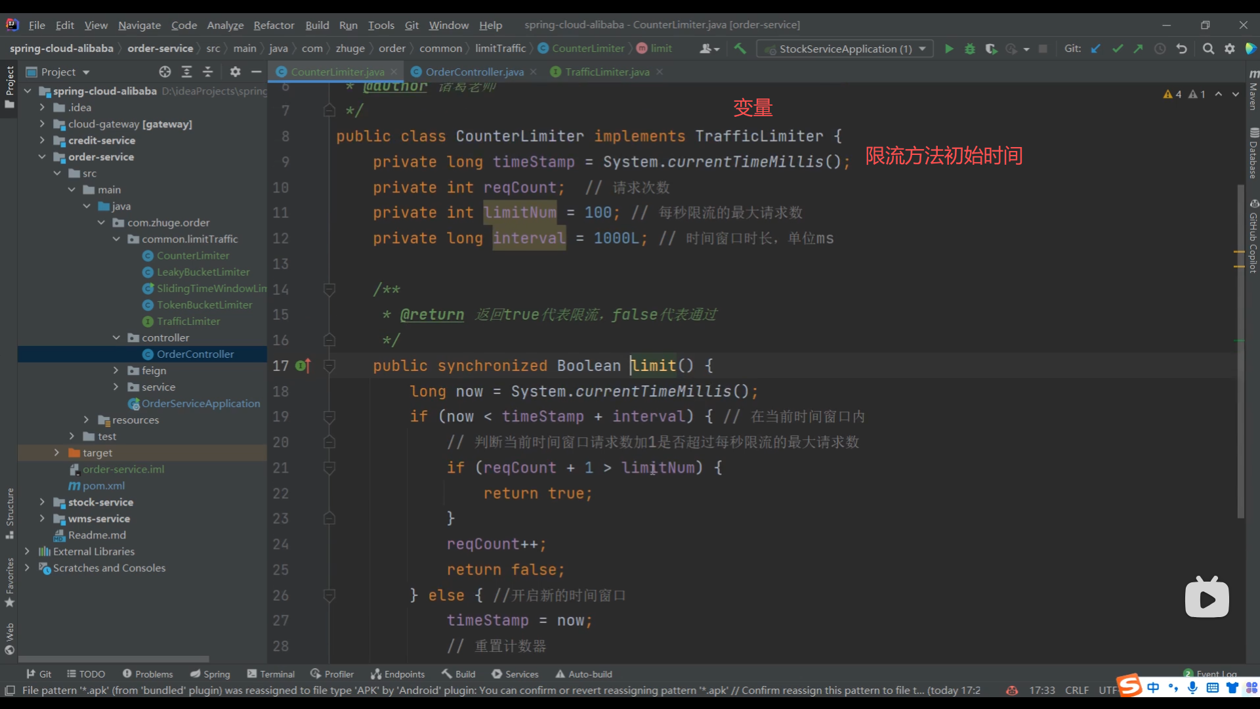
Task: Fold the if block on line 19
Action: (x=329, y=417)
